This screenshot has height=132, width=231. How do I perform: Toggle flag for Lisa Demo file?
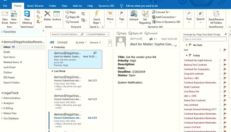pos(225,91)
